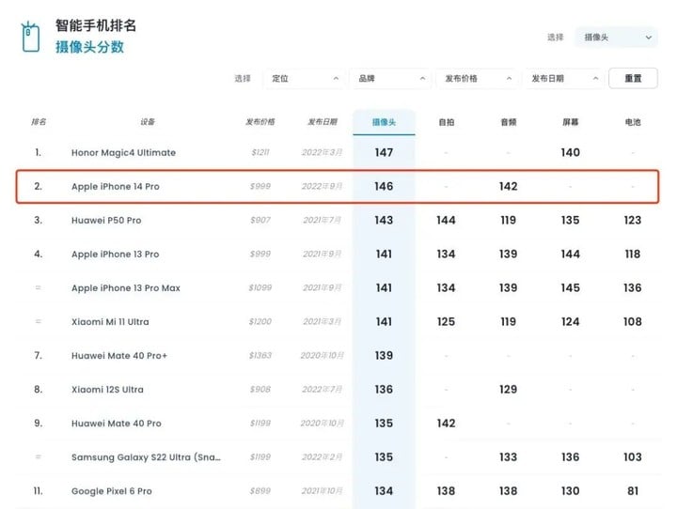The width and height of the screenshot is (677, 509).
Task: Open Apple iPhone 13 Pro Max link
Action: (x=126, y=288)
